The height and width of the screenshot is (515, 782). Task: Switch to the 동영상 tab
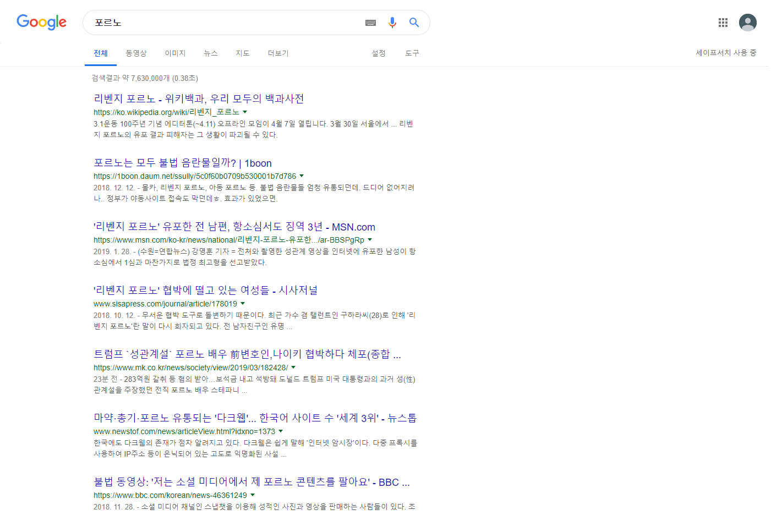click(136, 53)
